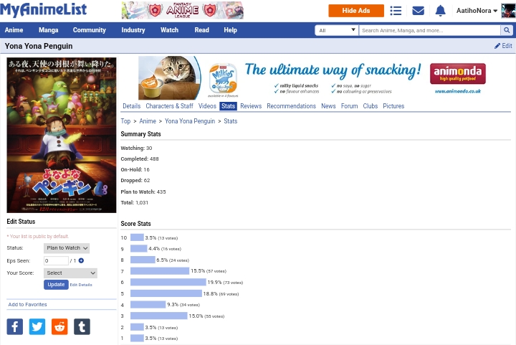Click the Update button
This screenshot has height=345, width=516.
click(x=56, y=285)
